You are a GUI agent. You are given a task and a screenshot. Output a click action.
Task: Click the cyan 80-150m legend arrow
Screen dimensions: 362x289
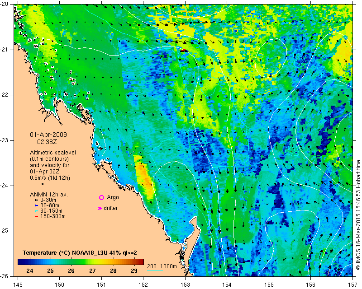click(36, 211)
